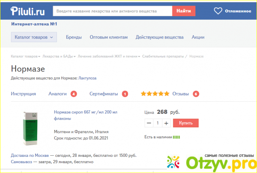Viewport: 257px width, 173px height.
Task: Click the green stock availability bars
Action: (x=176, y=137)
